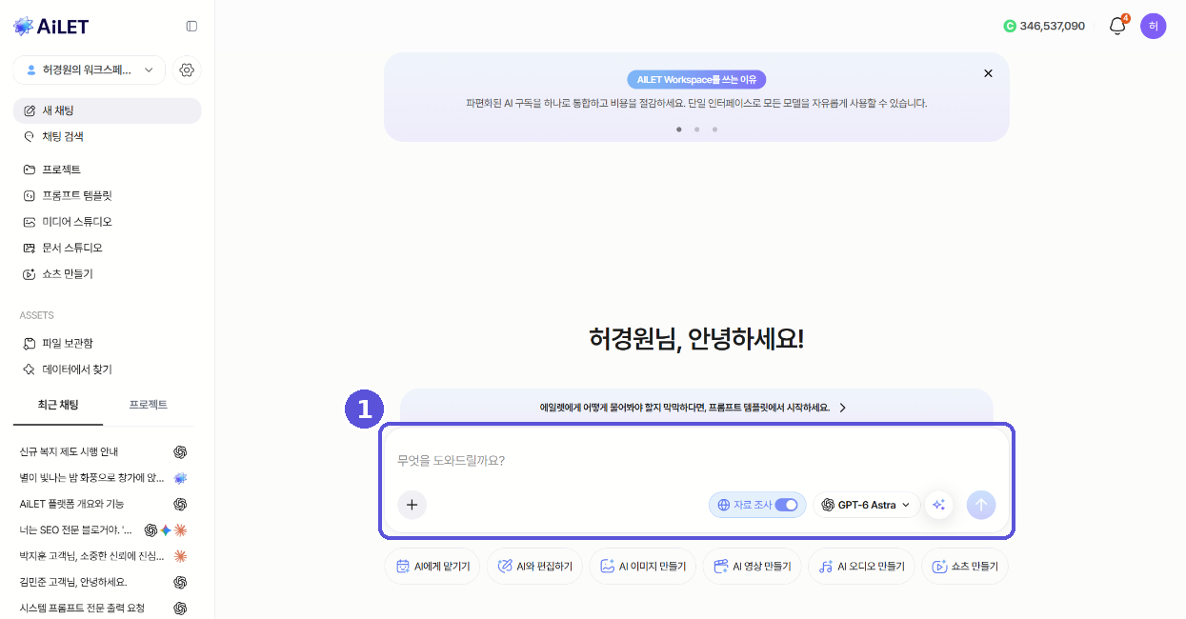Switch to the 프로젝트 tab
This screenshot has width=1186, height=619.
(x=149, y=405)
